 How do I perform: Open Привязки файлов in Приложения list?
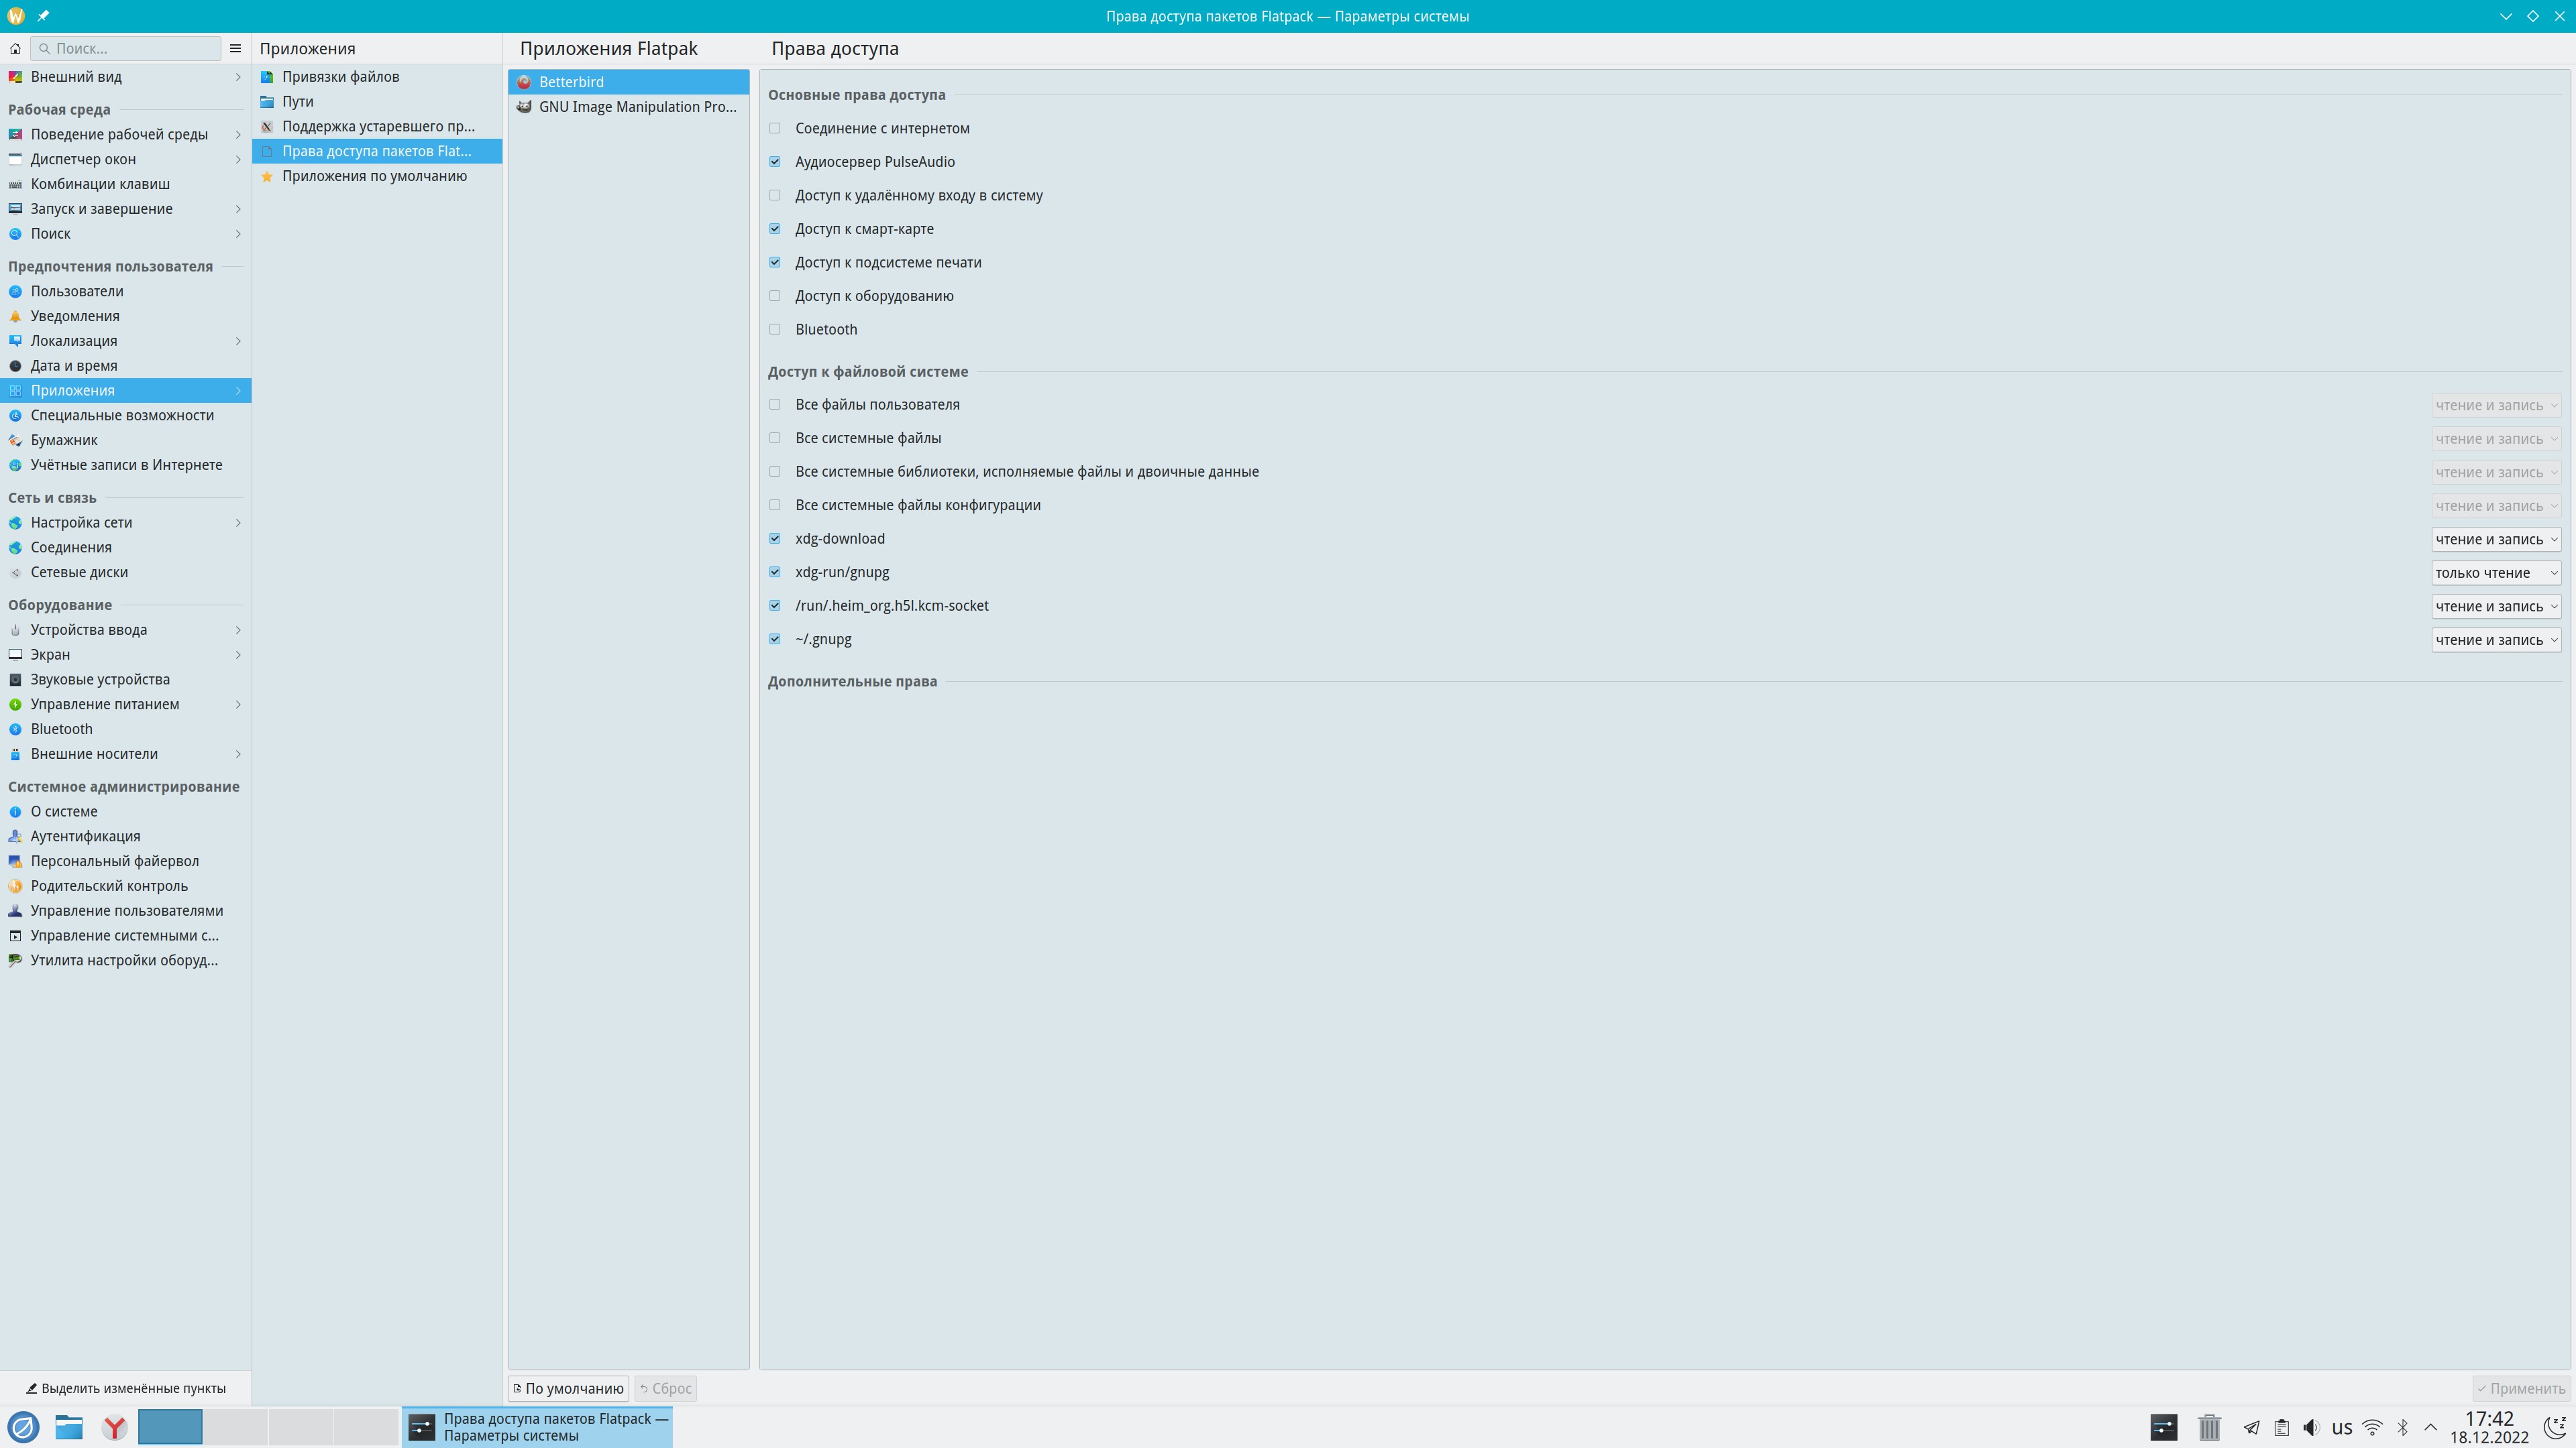[340, 77]
